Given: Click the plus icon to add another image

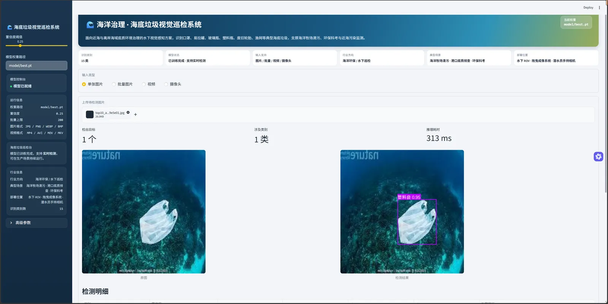Looking at the screenshot, I should 135,114.
